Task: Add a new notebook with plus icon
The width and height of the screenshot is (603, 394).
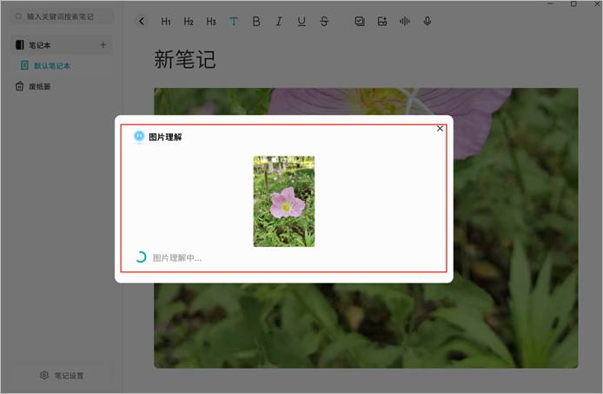Action: [103, 44]
